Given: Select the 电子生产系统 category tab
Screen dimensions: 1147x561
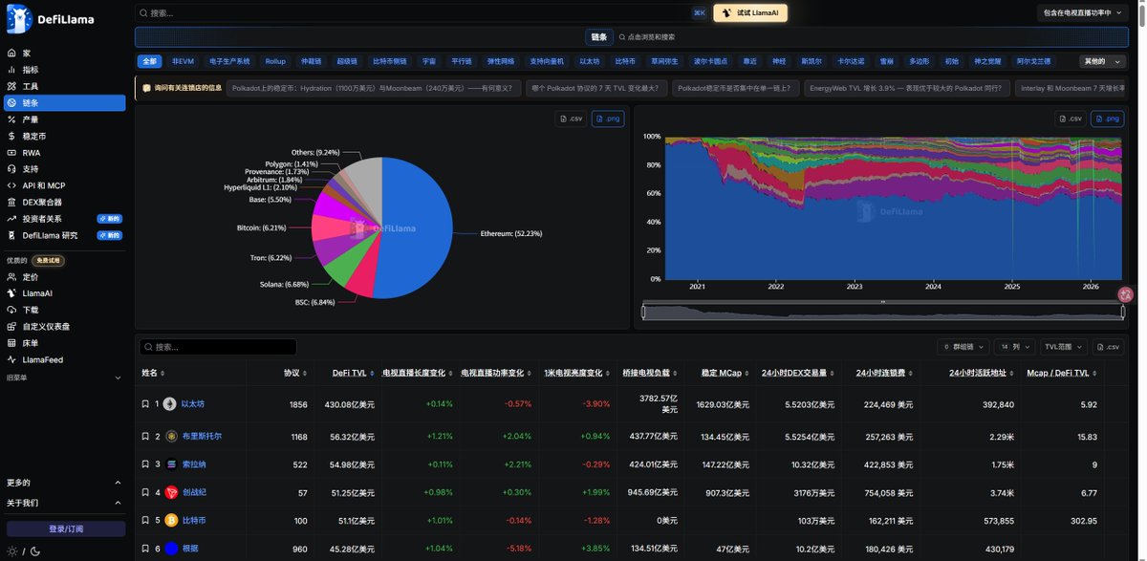Looking at the screenshot, I should 229,61.
